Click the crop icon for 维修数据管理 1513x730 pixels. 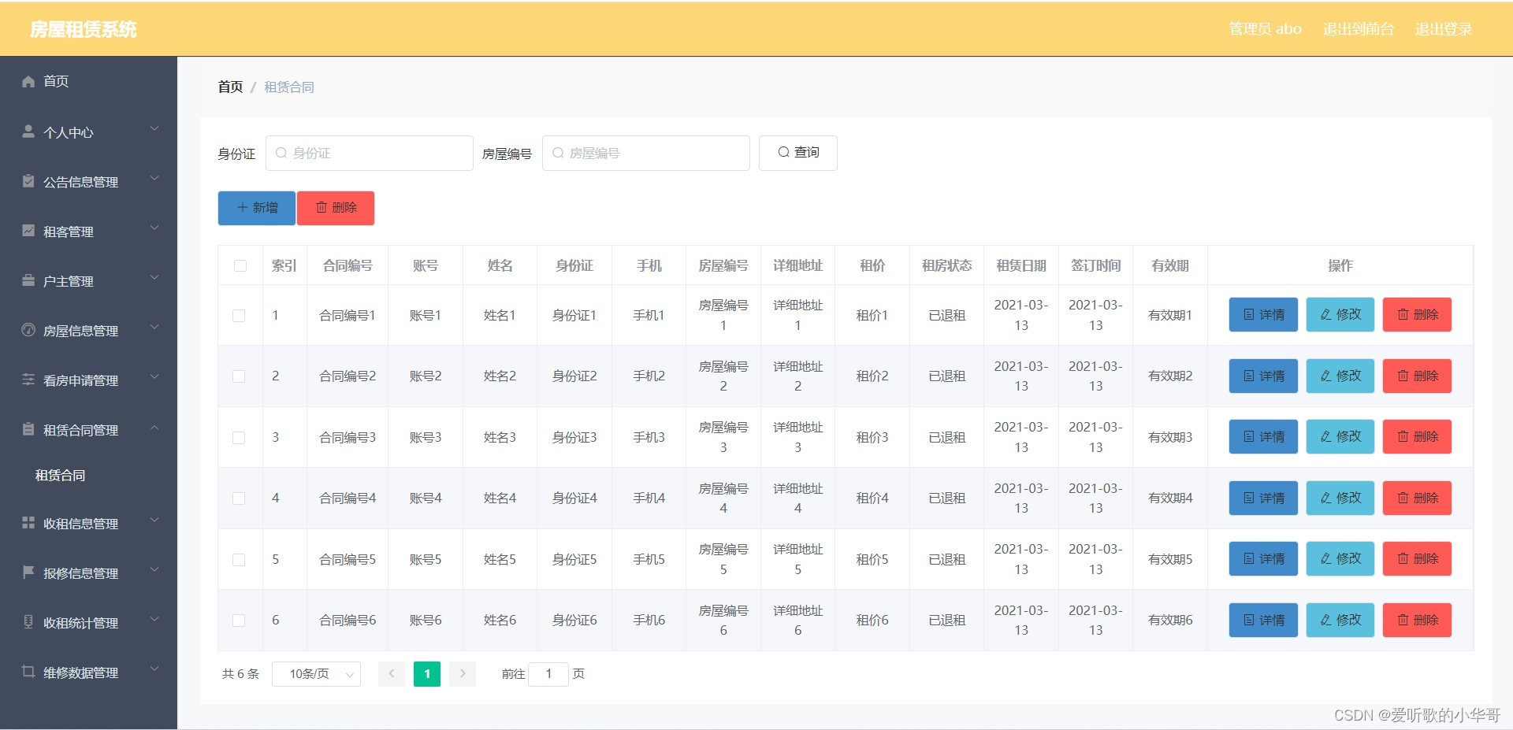click(28, 672)
